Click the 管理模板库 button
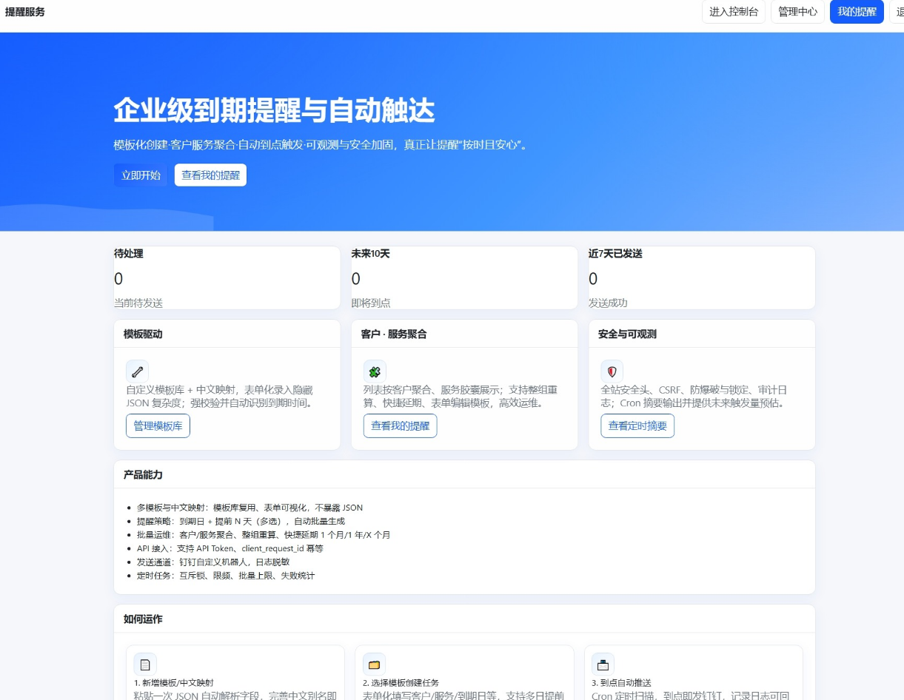 [x=158, y=426]
